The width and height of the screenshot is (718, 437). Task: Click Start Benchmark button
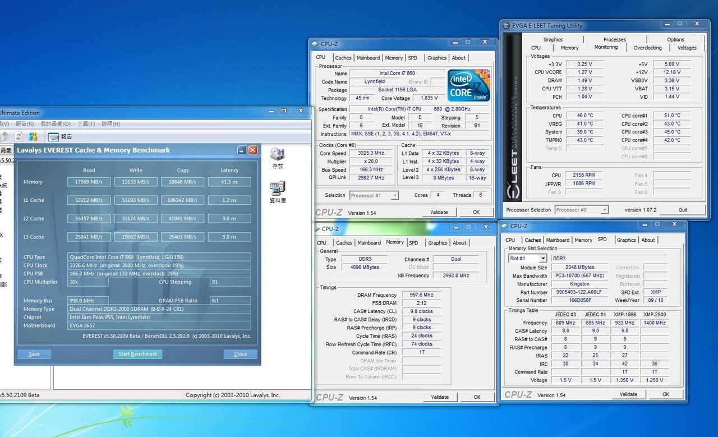click(x=137, y=354)
